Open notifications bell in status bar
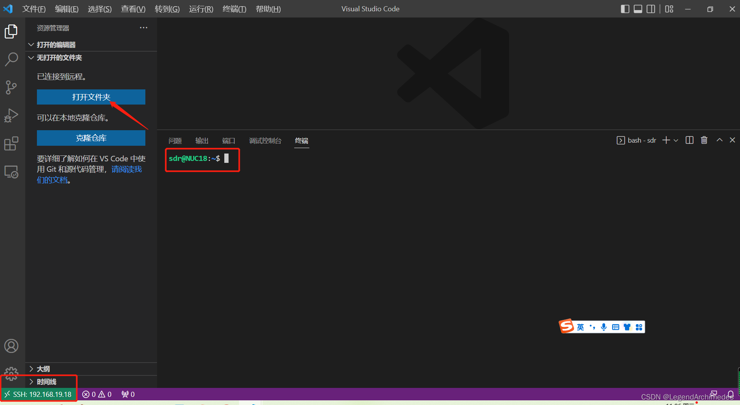The height and width of the screenshot is (405, 740). tap(731, 394)
